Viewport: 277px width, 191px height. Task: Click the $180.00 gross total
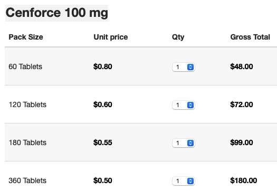pos(243,180)
